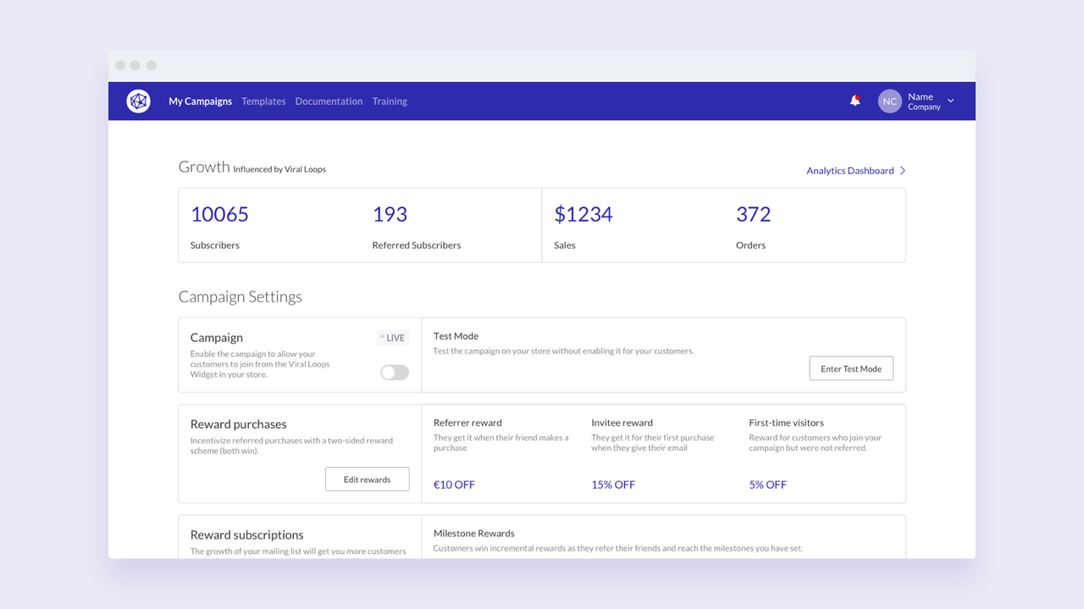The height and width of the screenshot is (609, 1084).
Task: Click the Enter Test Mode button
Action: coord(850,368)
